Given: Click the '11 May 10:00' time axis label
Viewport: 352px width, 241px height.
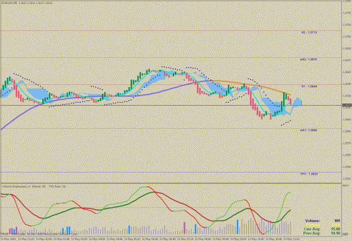Looking at the screenshot, I should [256, 239].
